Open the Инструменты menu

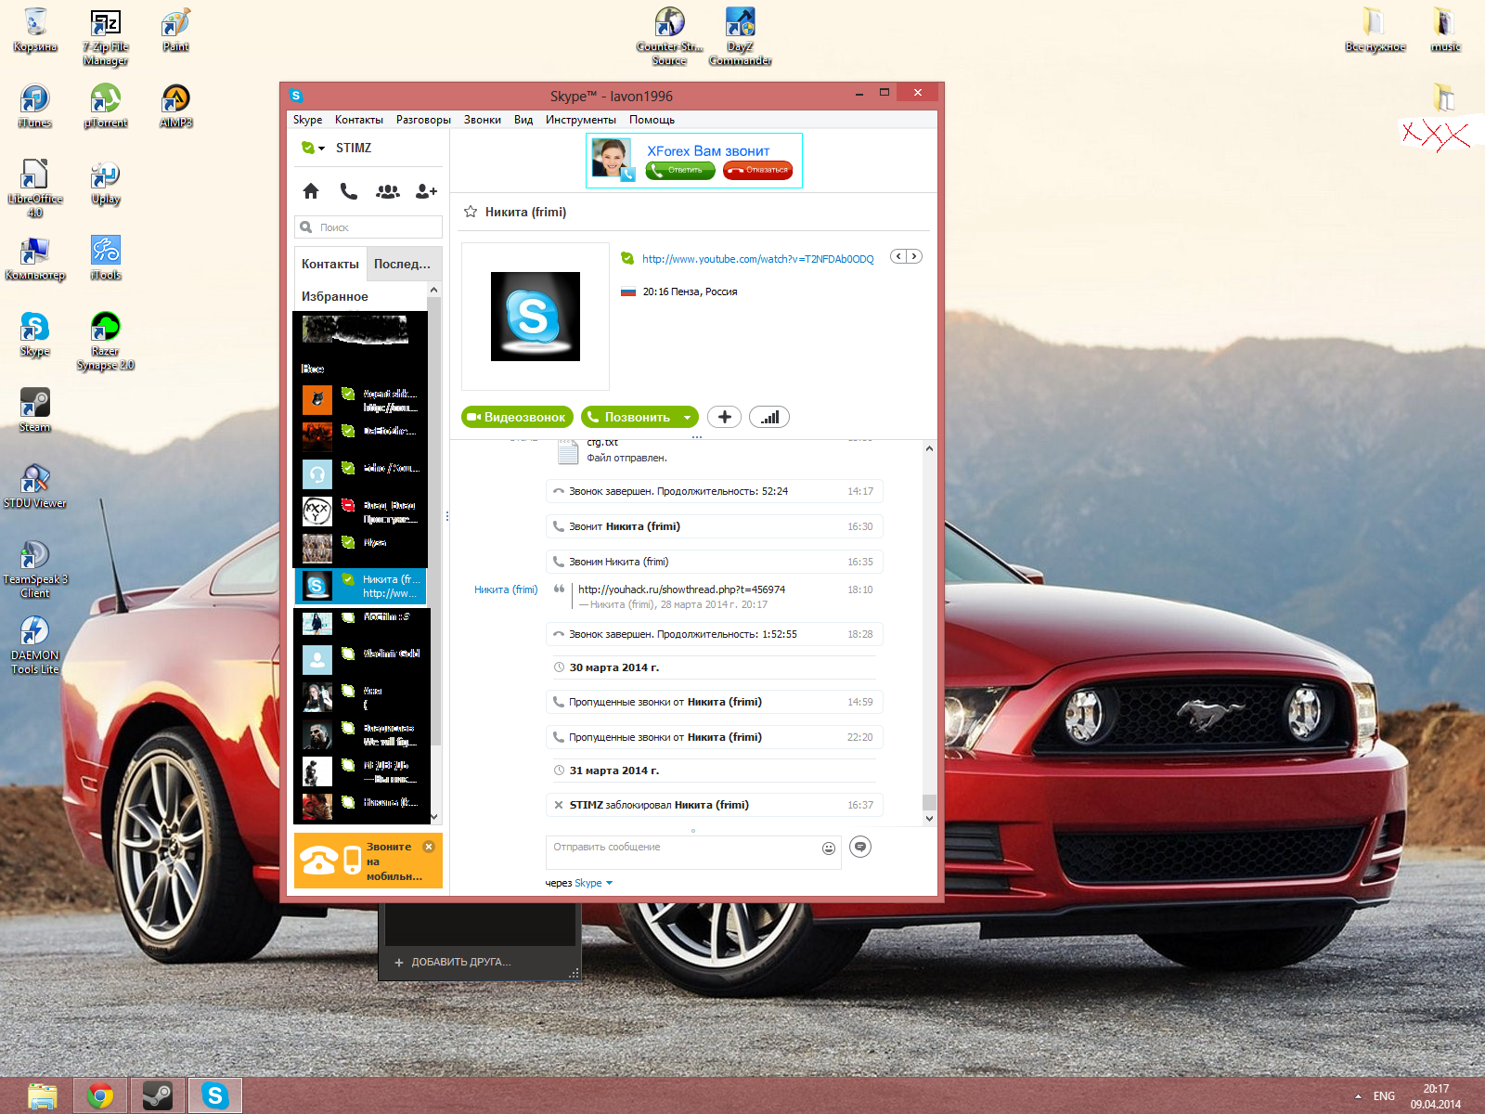(x=581, y=120)
